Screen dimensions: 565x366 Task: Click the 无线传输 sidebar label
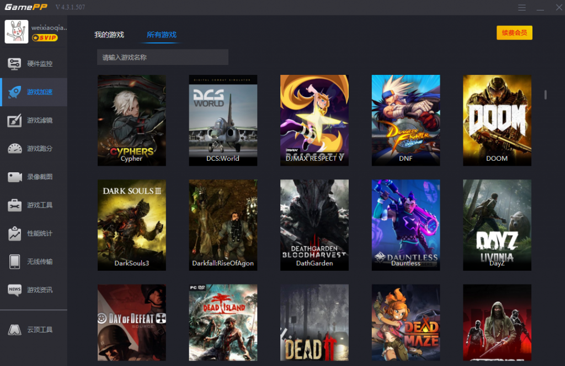click(x=40, y=262)
